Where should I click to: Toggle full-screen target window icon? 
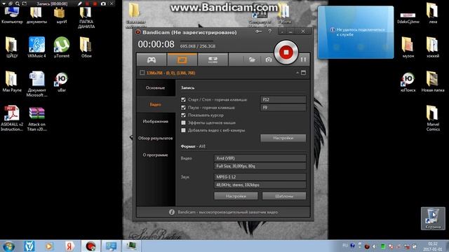(x=304, y=73)
